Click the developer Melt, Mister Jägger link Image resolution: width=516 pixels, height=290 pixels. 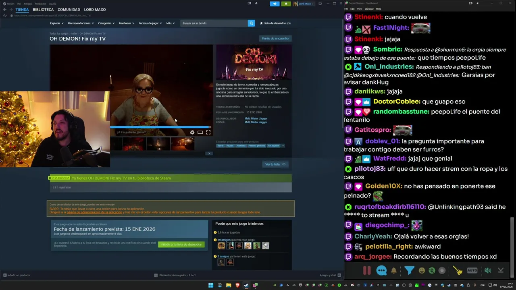[256, 118]
